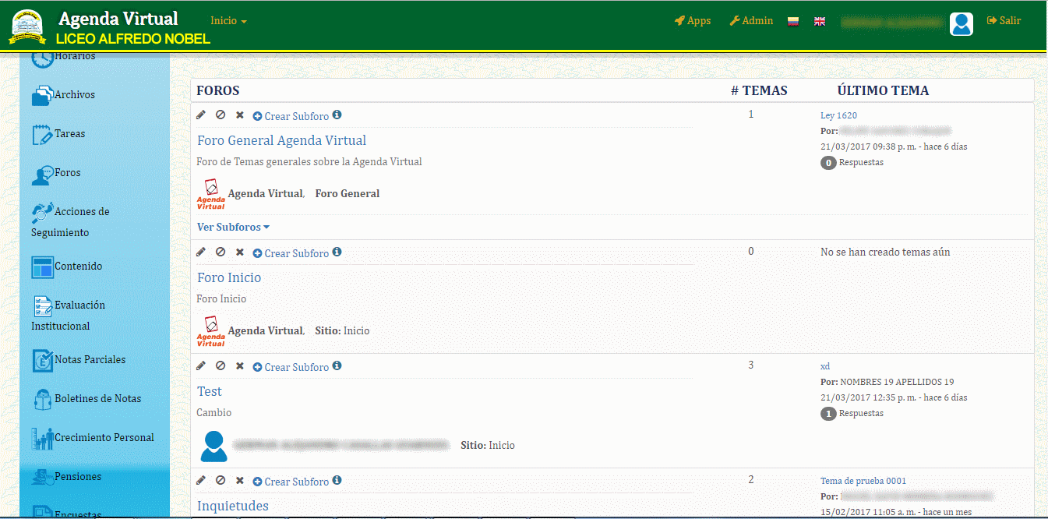Expand Ver Subforos dropdown
Image resolution: width=1048 pixels, height=519 pixels.
(x=233, y=227)
